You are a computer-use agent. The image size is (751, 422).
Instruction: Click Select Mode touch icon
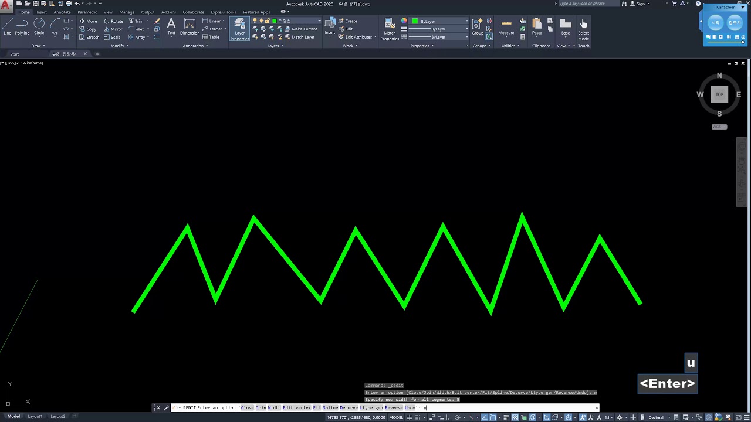tap(583, 28)
